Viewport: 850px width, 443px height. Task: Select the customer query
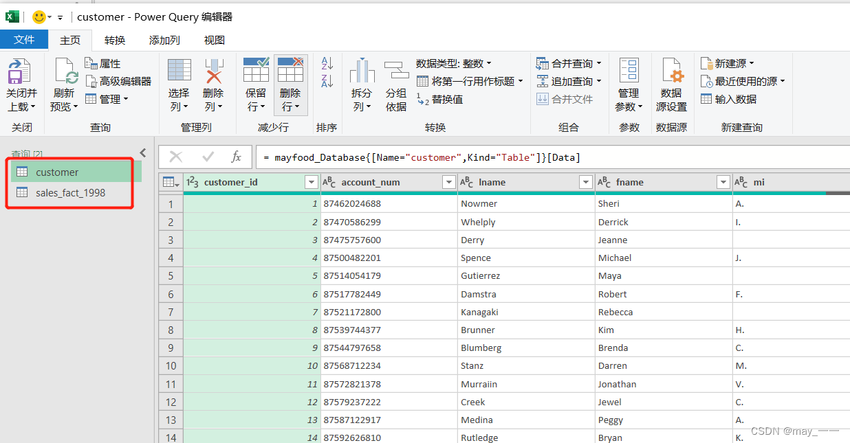76,172
